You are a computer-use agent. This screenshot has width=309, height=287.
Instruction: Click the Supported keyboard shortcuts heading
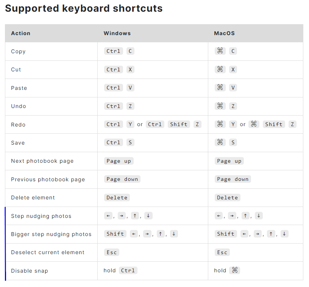84,8
